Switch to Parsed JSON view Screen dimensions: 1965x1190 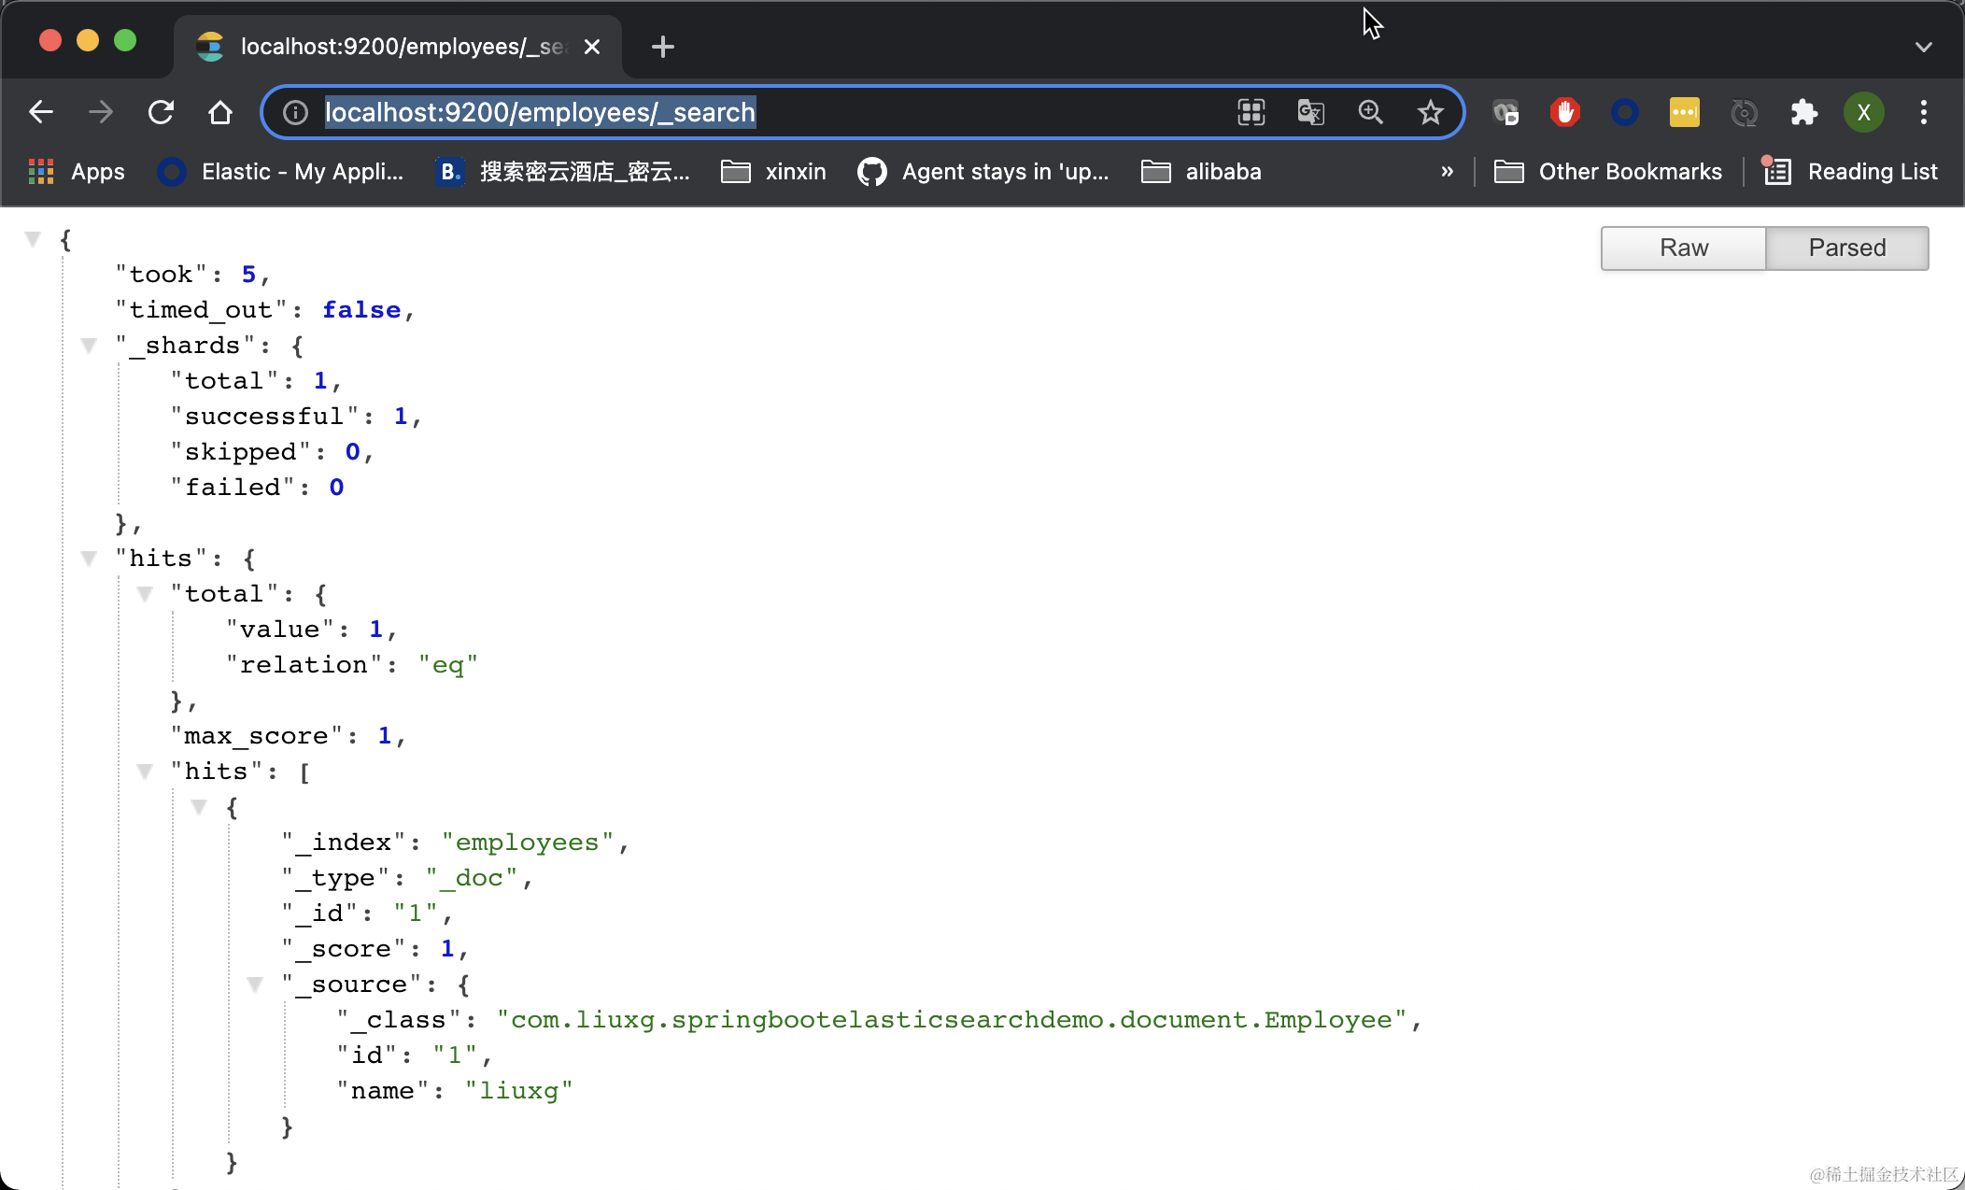(1846, 248)
